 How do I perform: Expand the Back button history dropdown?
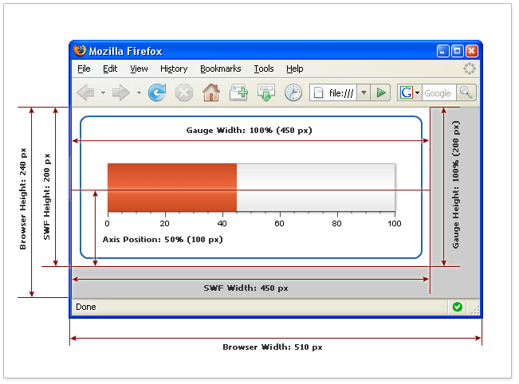pyautogui.click(x=103, y=93)
